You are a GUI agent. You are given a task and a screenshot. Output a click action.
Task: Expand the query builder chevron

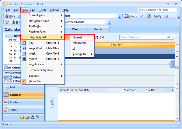pyautogui.click(x=176, y=37)
